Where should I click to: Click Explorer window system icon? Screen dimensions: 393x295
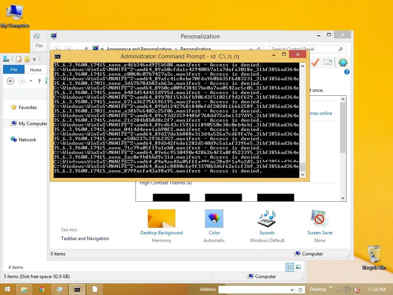(x=6, y=59)
